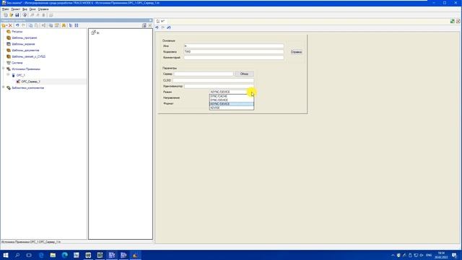Image resolution: width=462 pixels, height=260 pixels.
Task: Click the CLSID input field
Action: (213, 80)
